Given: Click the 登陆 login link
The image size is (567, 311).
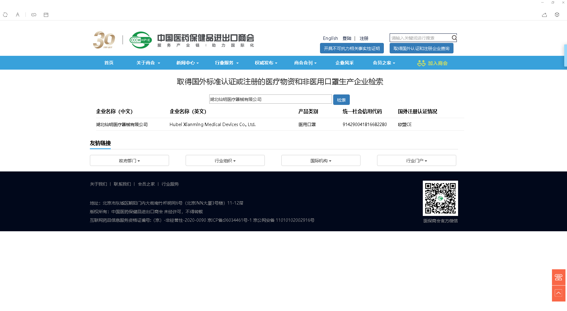Looking at the screenshot, I should pos(347,38).
